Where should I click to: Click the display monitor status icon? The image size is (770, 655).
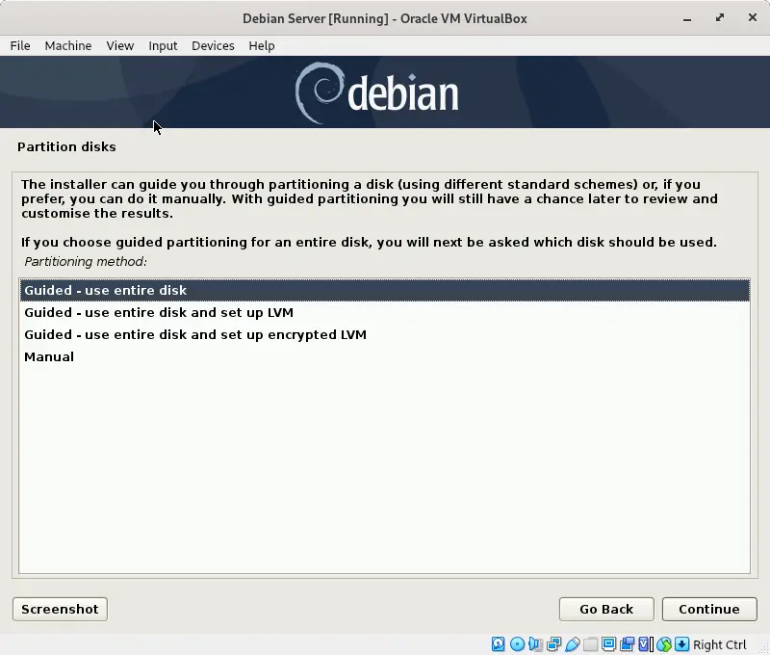[609, 644]
